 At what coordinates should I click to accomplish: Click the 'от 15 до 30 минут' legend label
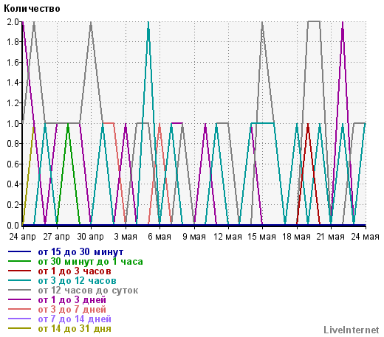click(80, 252)
